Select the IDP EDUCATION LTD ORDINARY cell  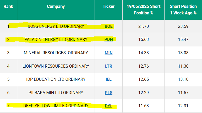[56, 79]
